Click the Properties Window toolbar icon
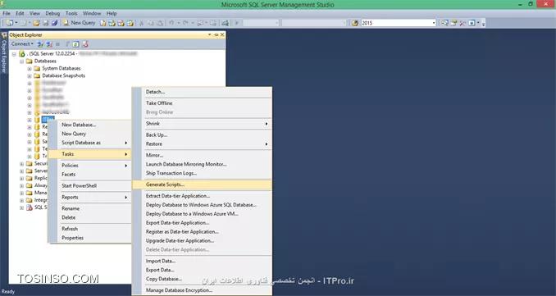Image resolution: width=556 pixels, height=296 pixels. 453,23
